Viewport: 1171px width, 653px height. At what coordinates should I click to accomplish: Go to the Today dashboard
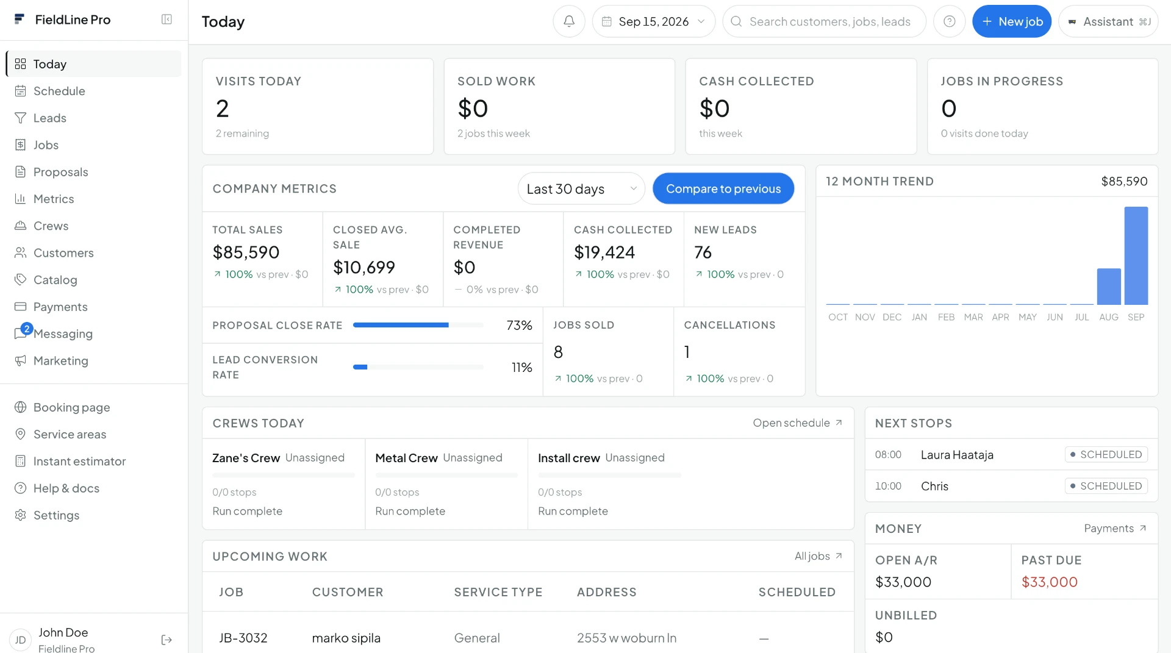pos(93,64)
